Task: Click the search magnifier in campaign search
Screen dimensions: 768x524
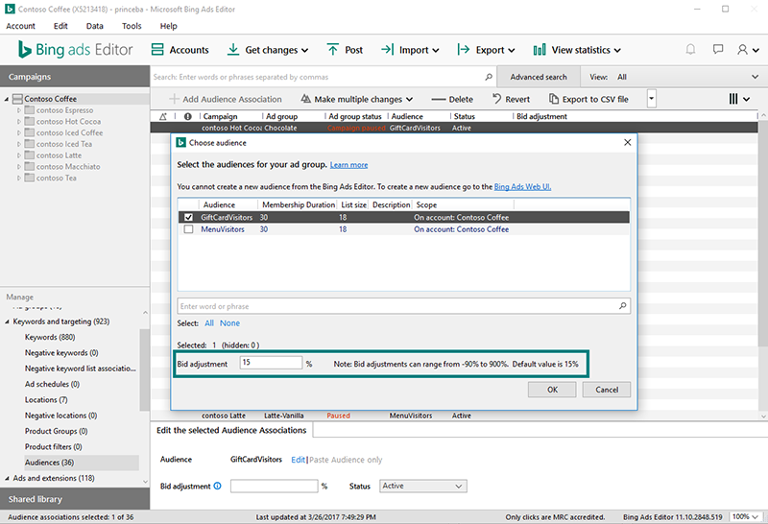Action: (x=488, y=77)
